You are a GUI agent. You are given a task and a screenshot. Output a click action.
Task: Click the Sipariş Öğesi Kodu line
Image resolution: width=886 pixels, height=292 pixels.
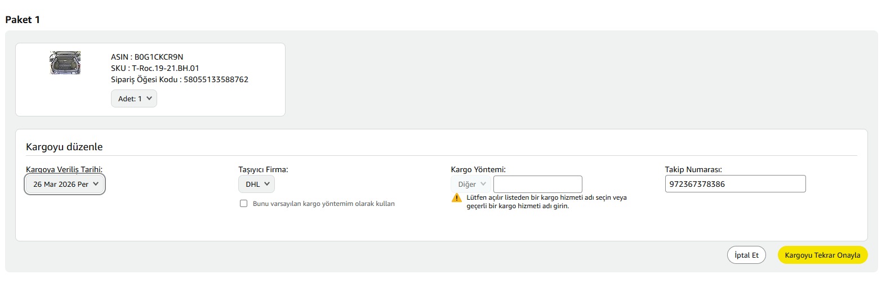click(x=179, y=79)
